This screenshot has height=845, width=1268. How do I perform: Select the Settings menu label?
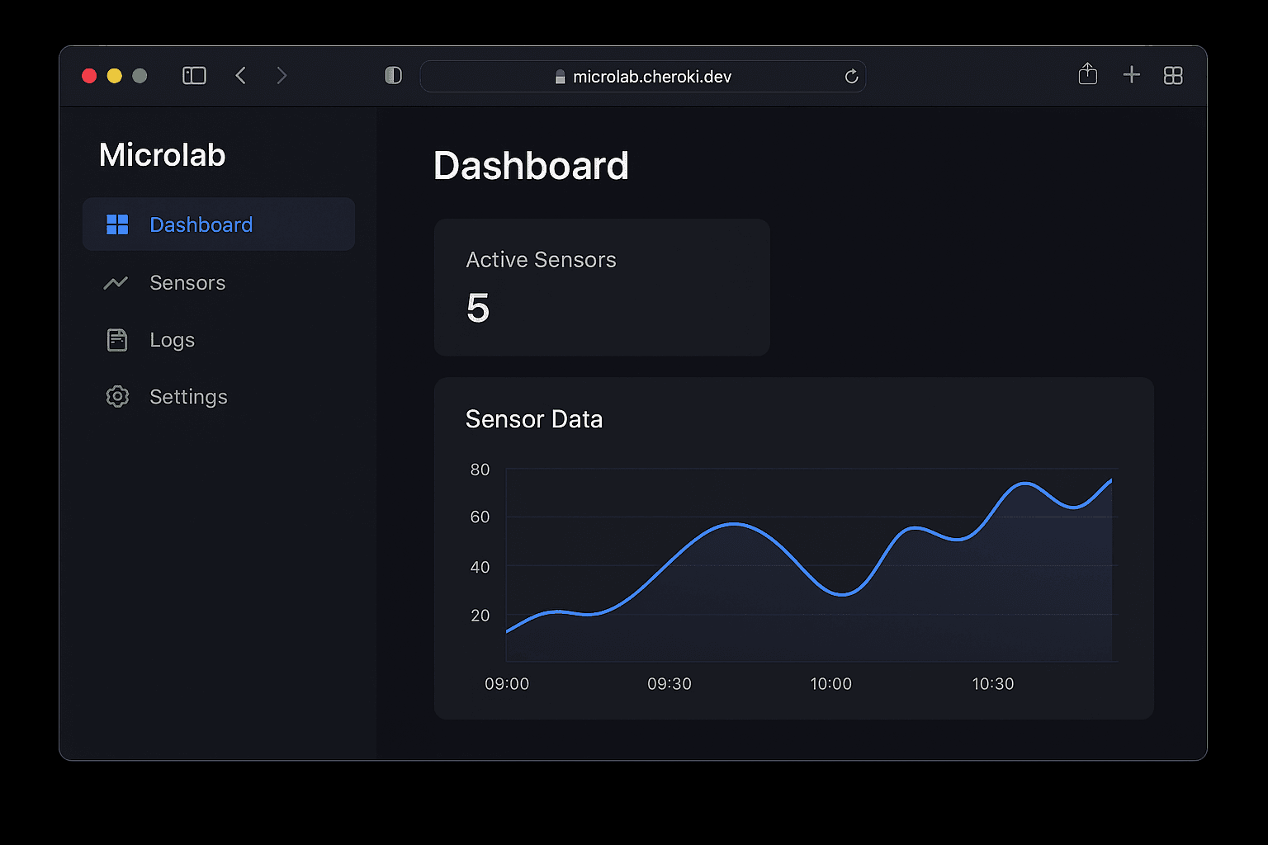coord(188,397)
